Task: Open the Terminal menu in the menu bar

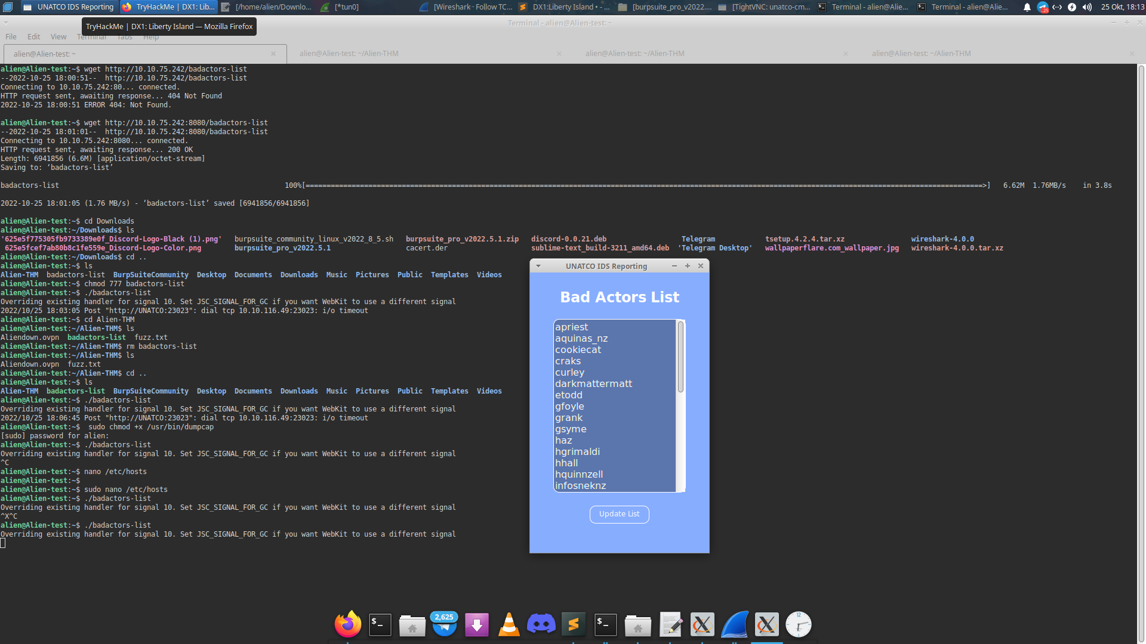Action: point(91,36)
